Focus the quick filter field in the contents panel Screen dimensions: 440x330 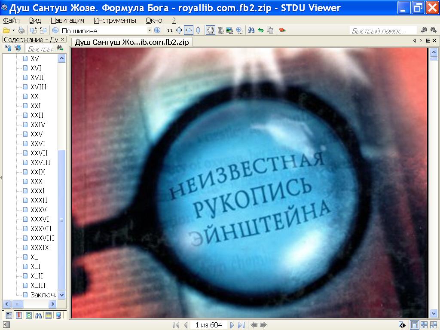[40, 49]
